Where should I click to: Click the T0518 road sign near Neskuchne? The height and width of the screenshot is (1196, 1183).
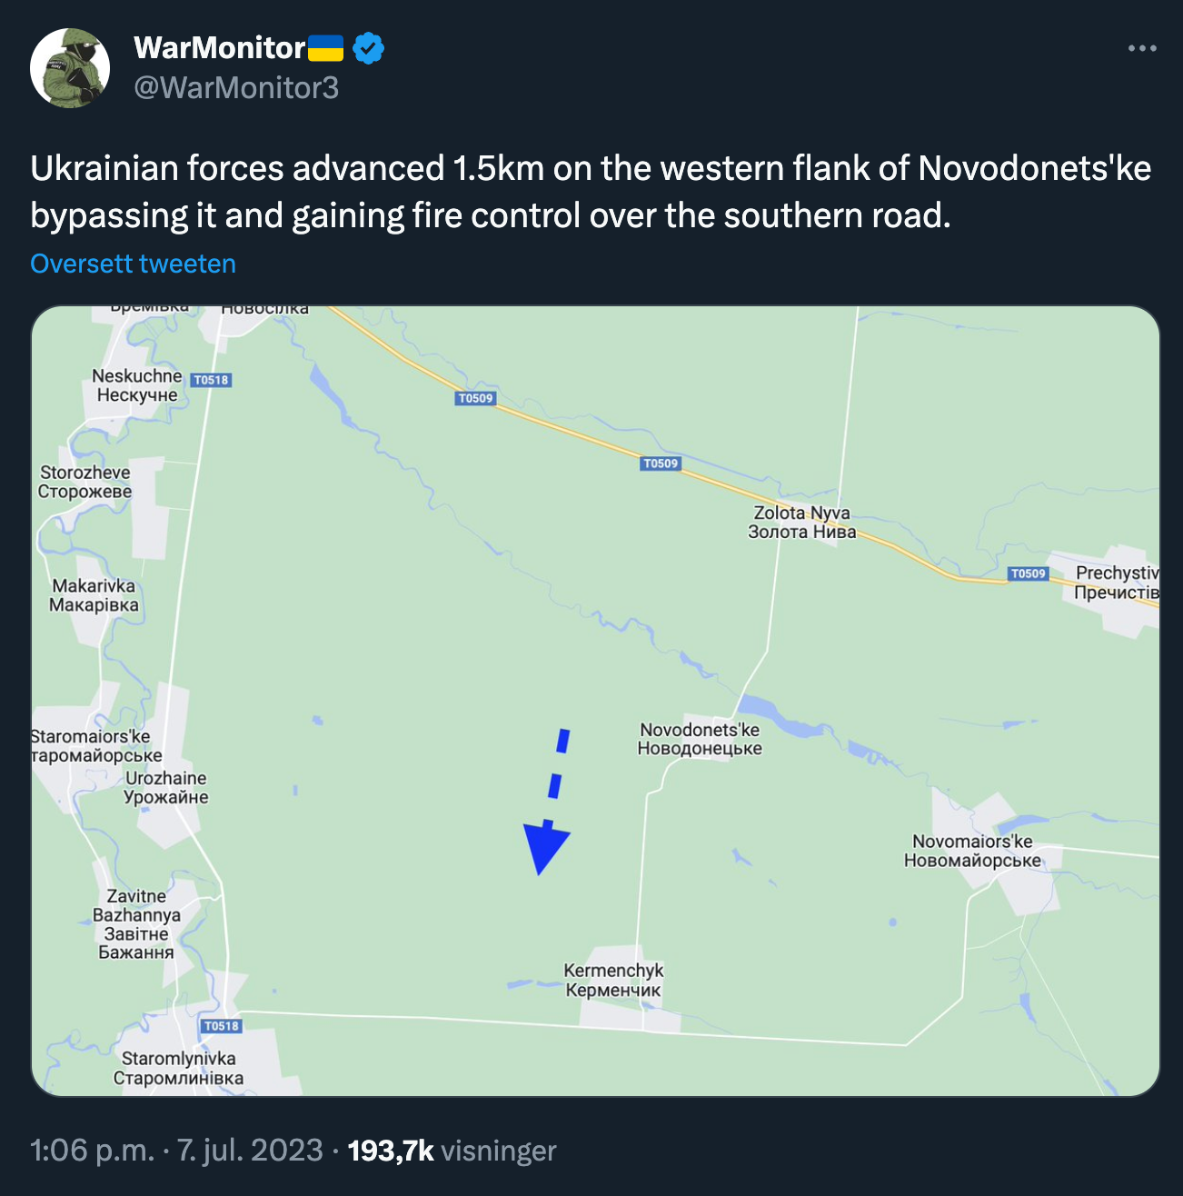(x=211, y=380)
